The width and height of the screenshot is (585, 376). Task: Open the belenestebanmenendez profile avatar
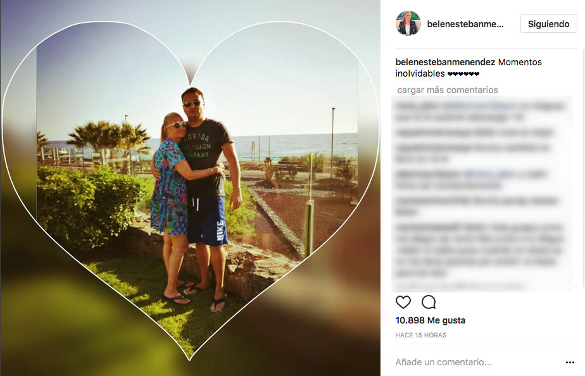click(408, 23)
